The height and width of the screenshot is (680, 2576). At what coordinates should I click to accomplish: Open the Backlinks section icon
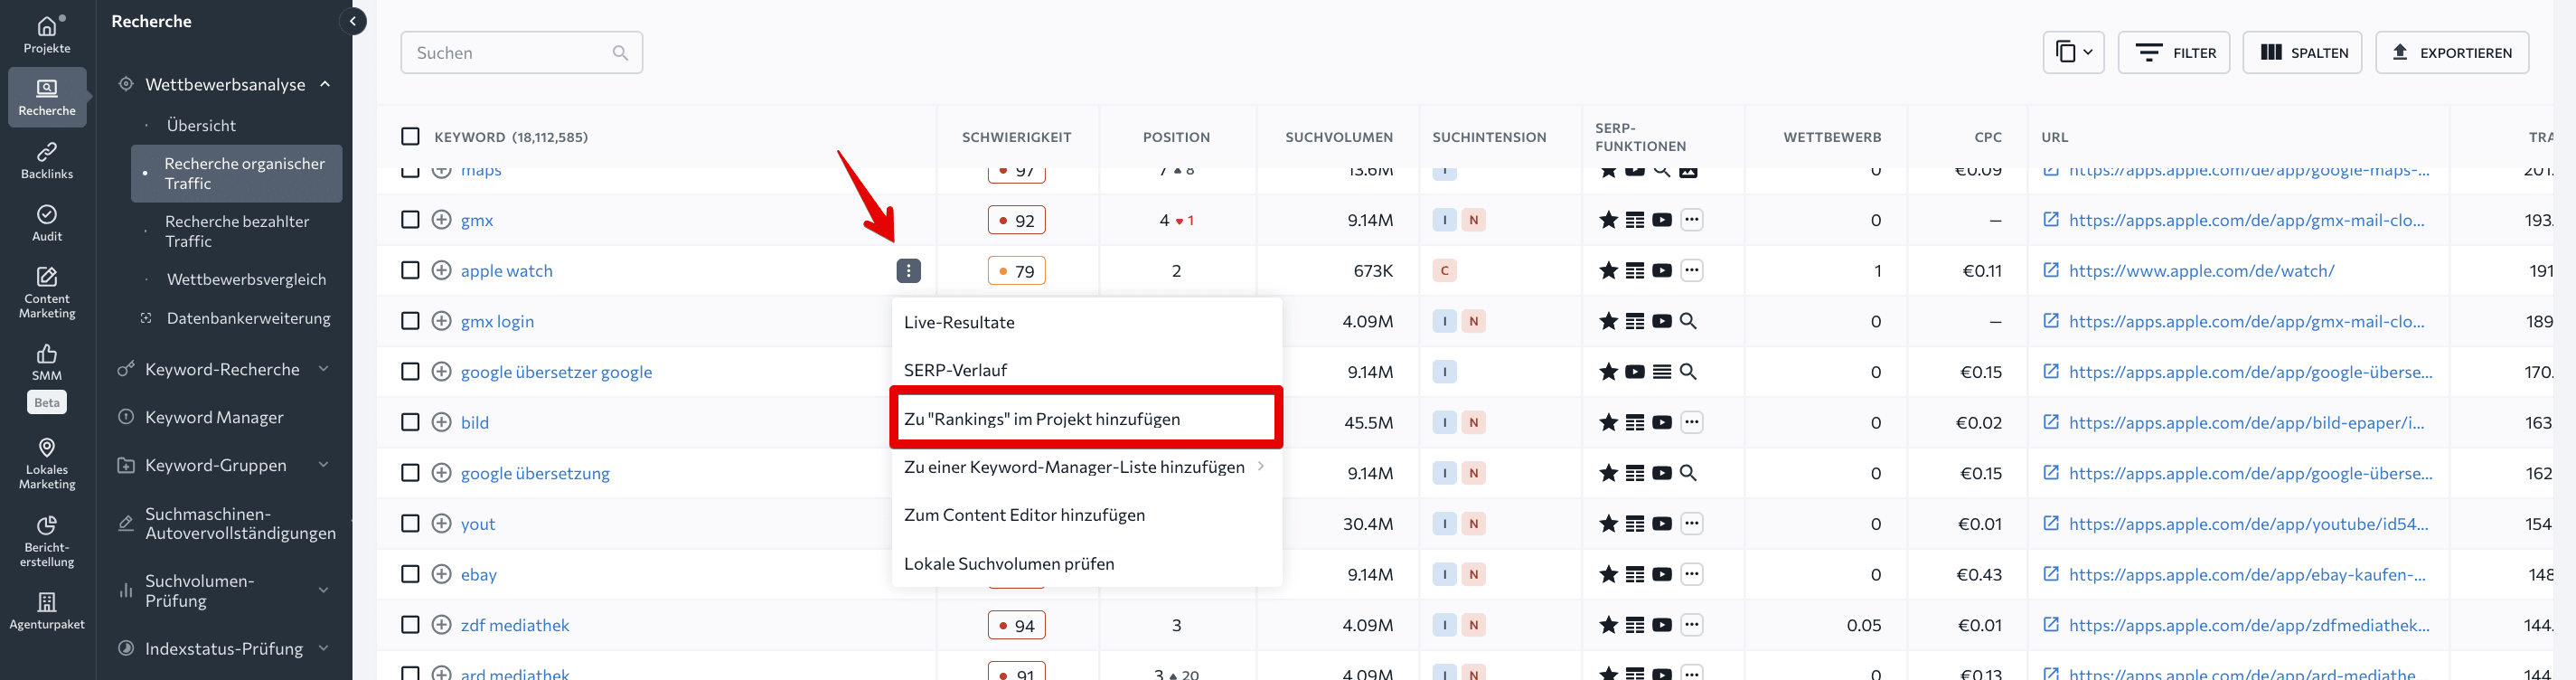(x=47, y=152)
